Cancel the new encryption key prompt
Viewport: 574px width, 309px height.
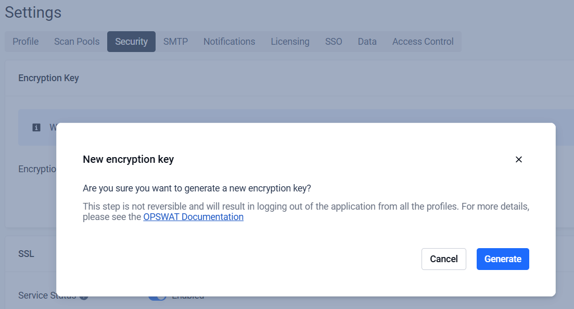(x=444, y=259)
